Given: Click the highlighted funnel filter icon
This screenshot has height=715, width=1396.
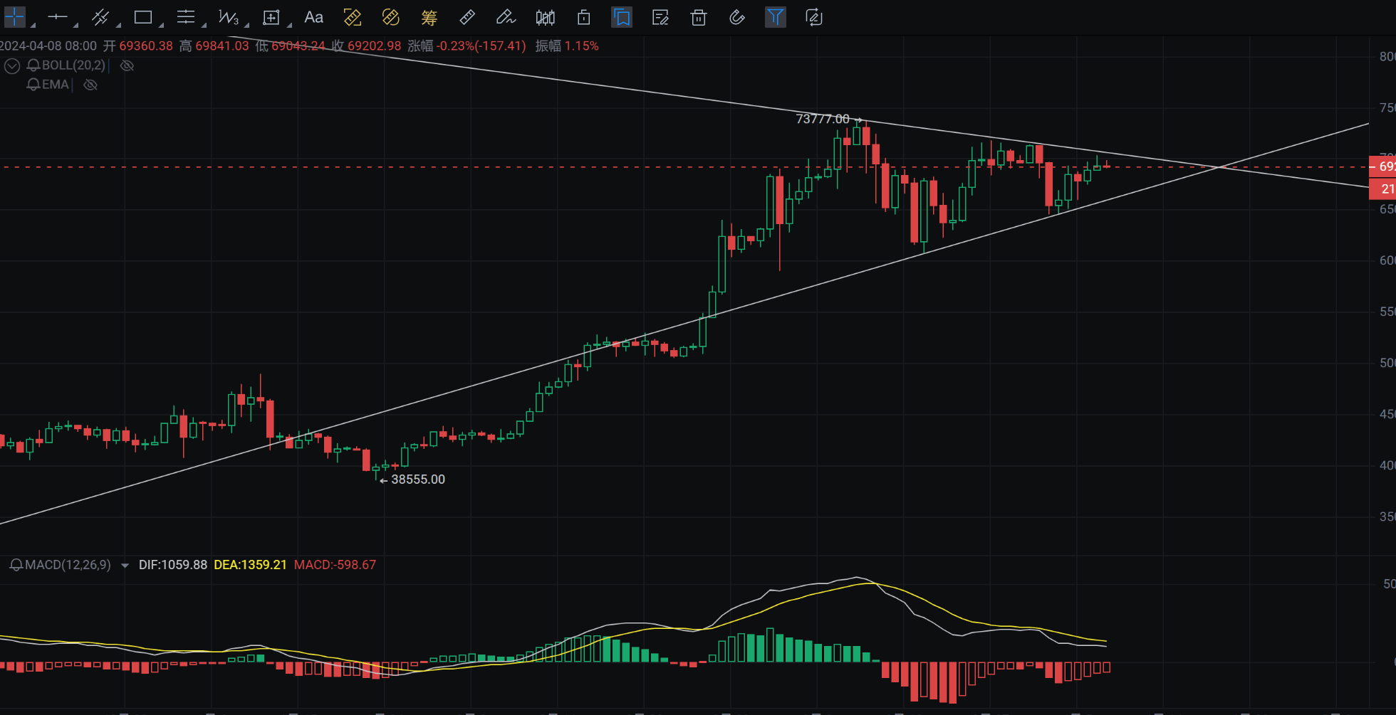Looking at the screenshot, I should 775,17.
